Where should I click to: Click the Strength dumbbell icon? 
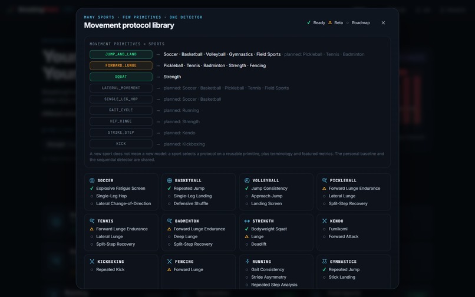(x=247, y=221)
